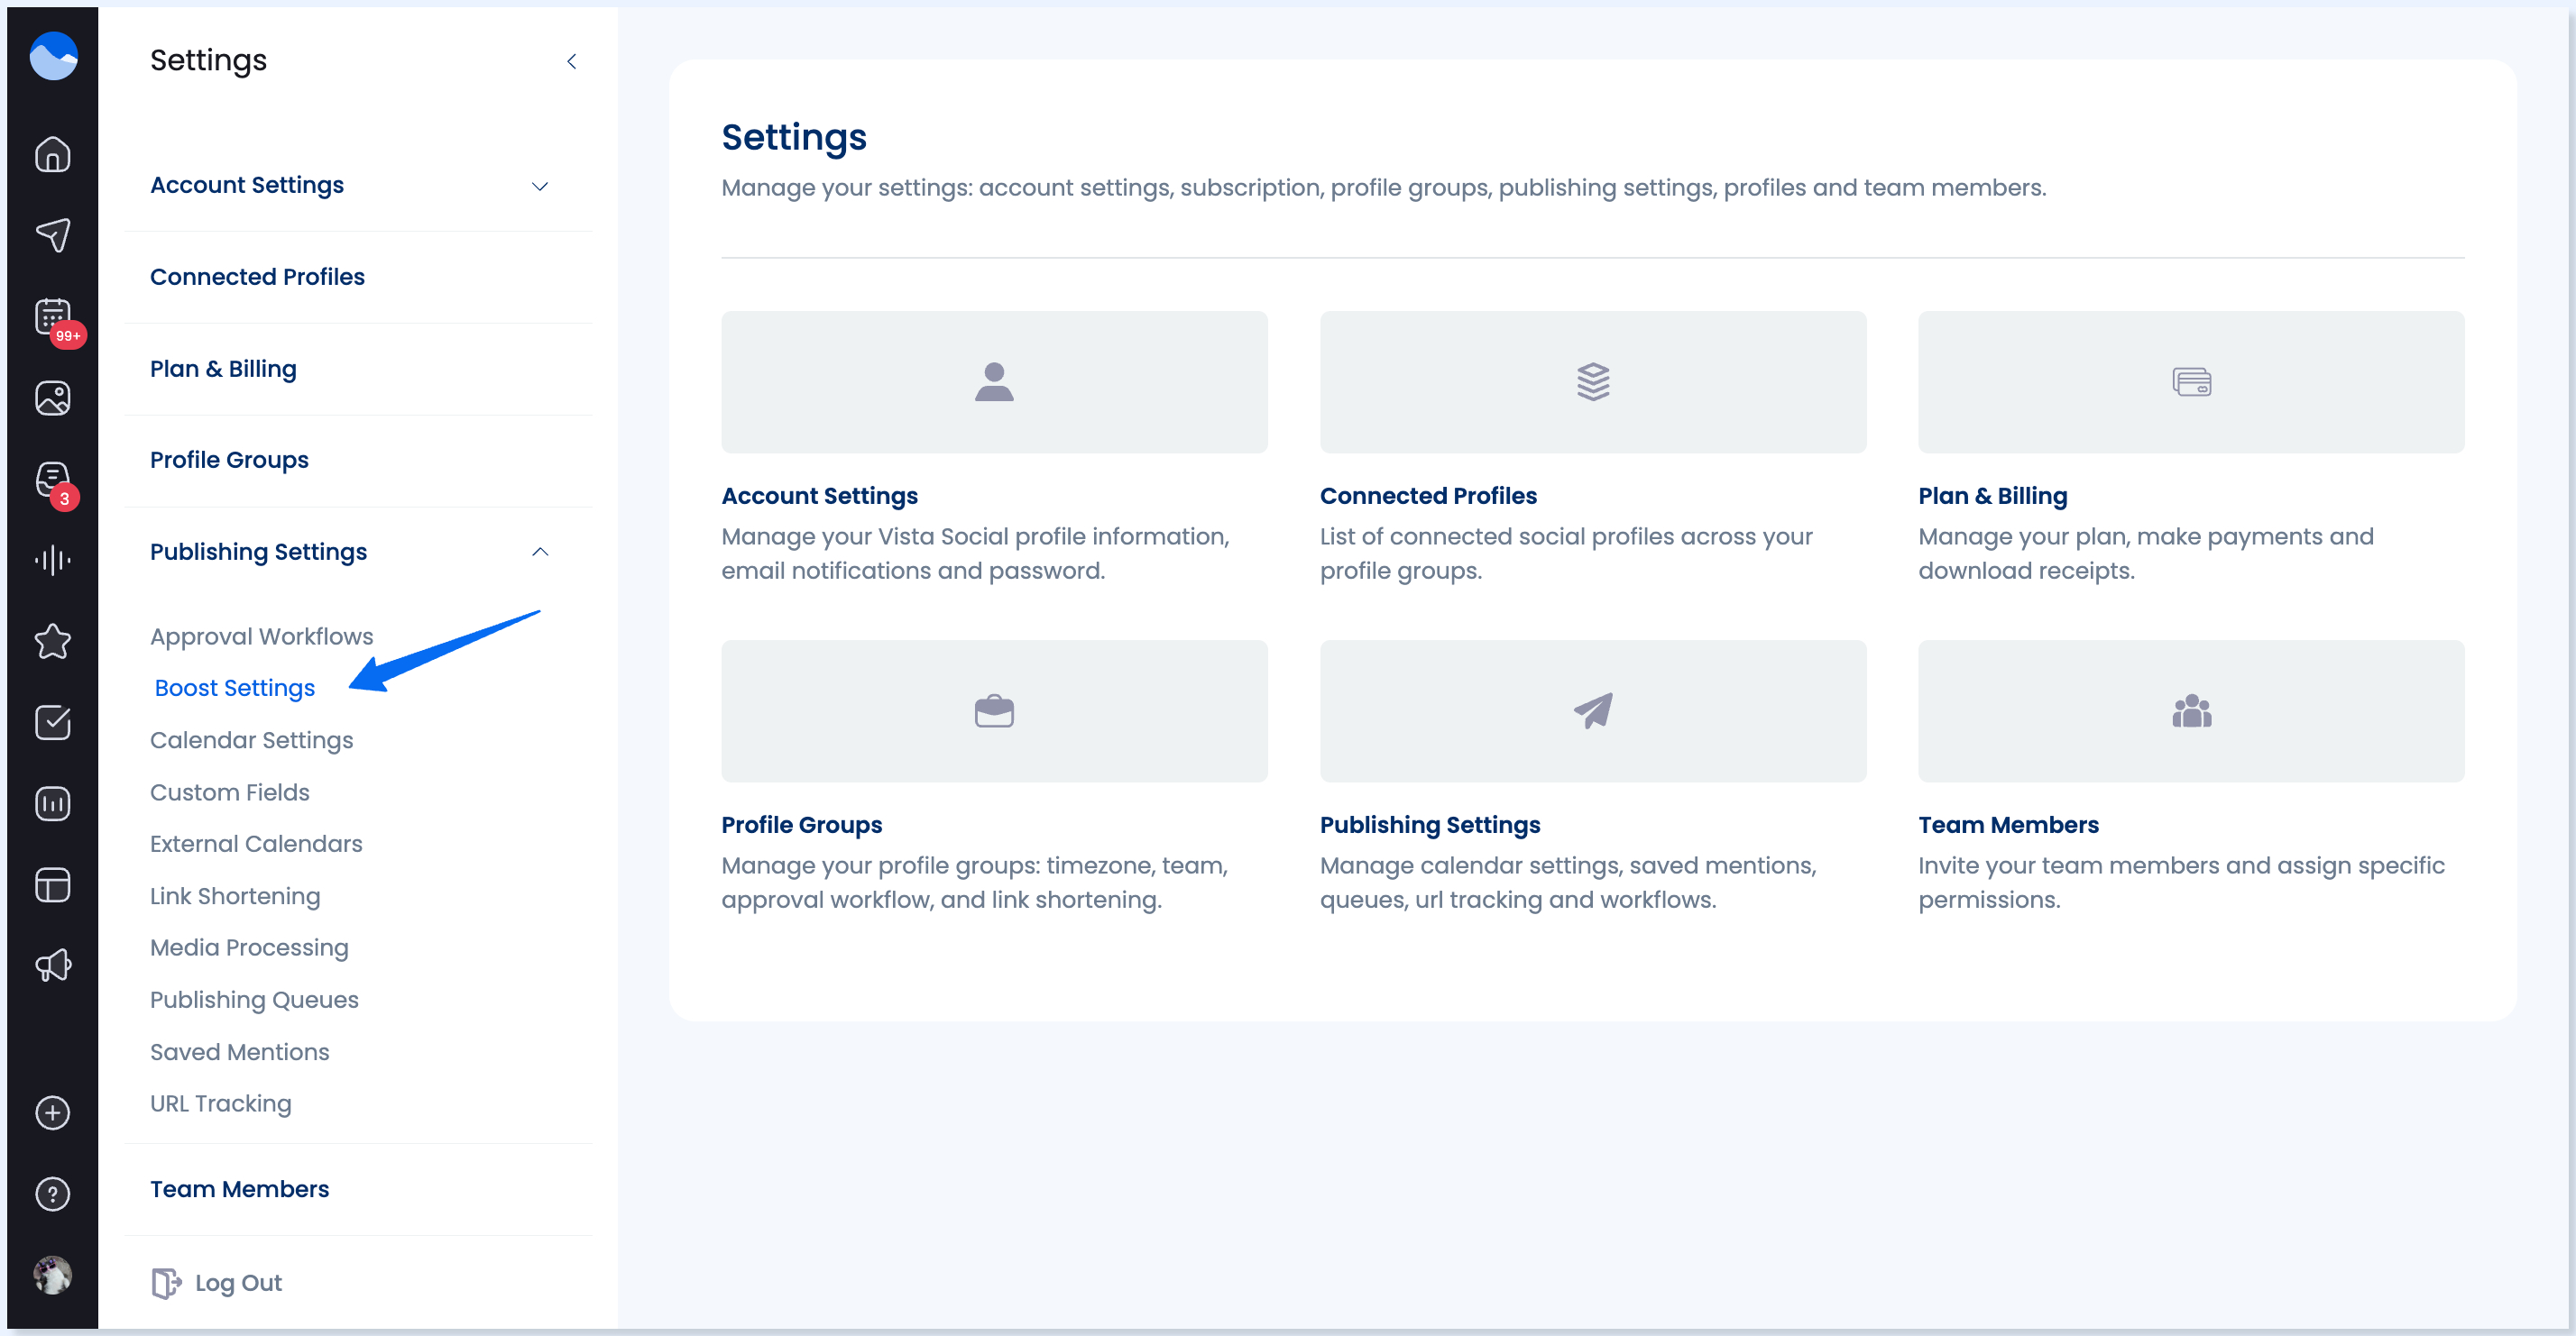The image size is (2576, 1336).
Task: Click the plus create icon in sidebar
Action: tap(53, 1112)
